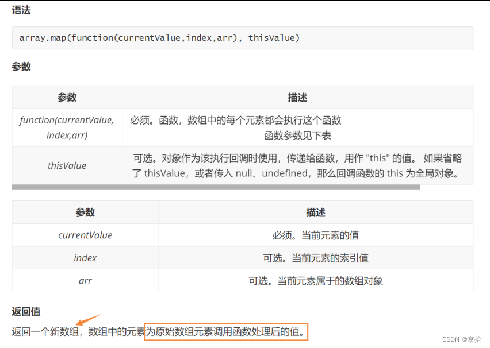This screenshot has height=348, width=490.
Task: Click the description '可选。当前元素属于的数组对象'
Action: point(316,281)
